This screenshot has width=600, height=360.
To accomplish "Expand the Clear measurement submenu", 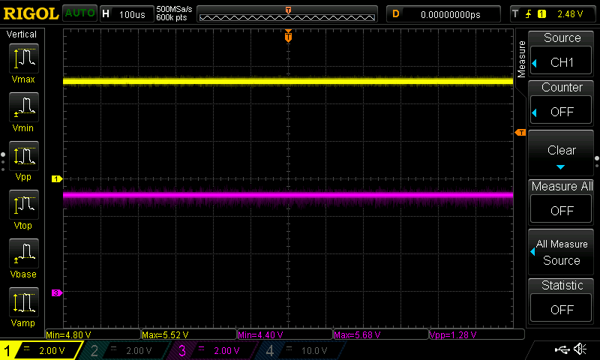I will 562,155.
